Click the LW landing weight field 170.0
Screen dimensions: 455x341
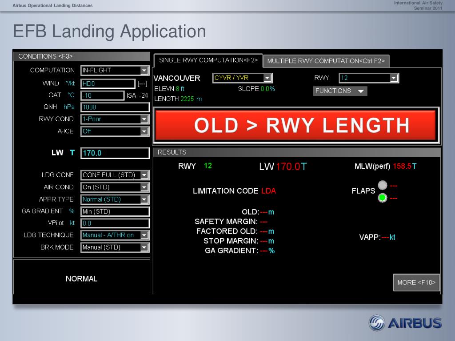(x=115, y=153)
